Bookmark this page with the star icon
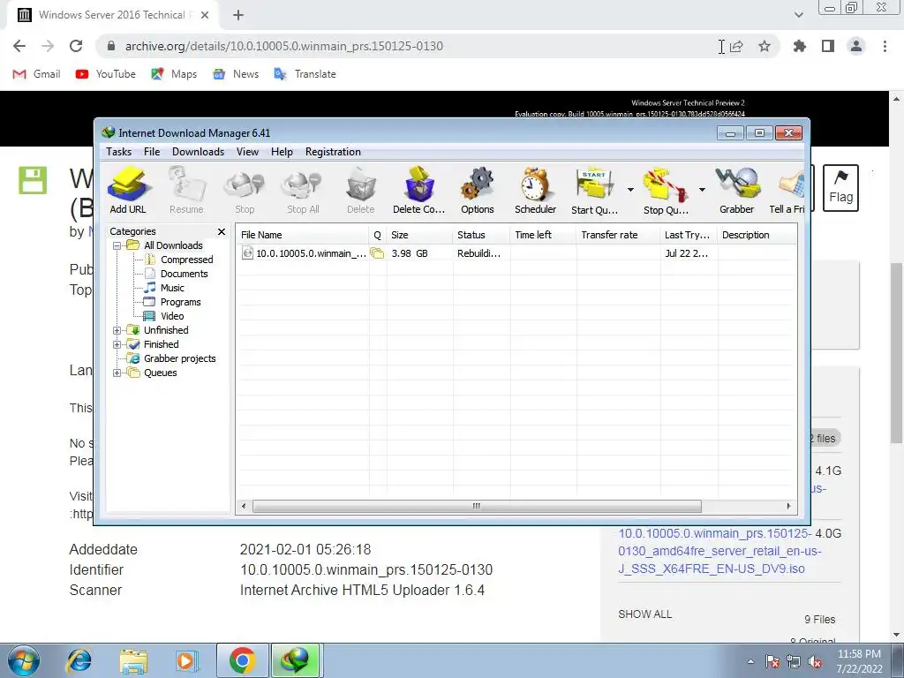The height and width of the screenshot is (678, 904). point(765,46)
